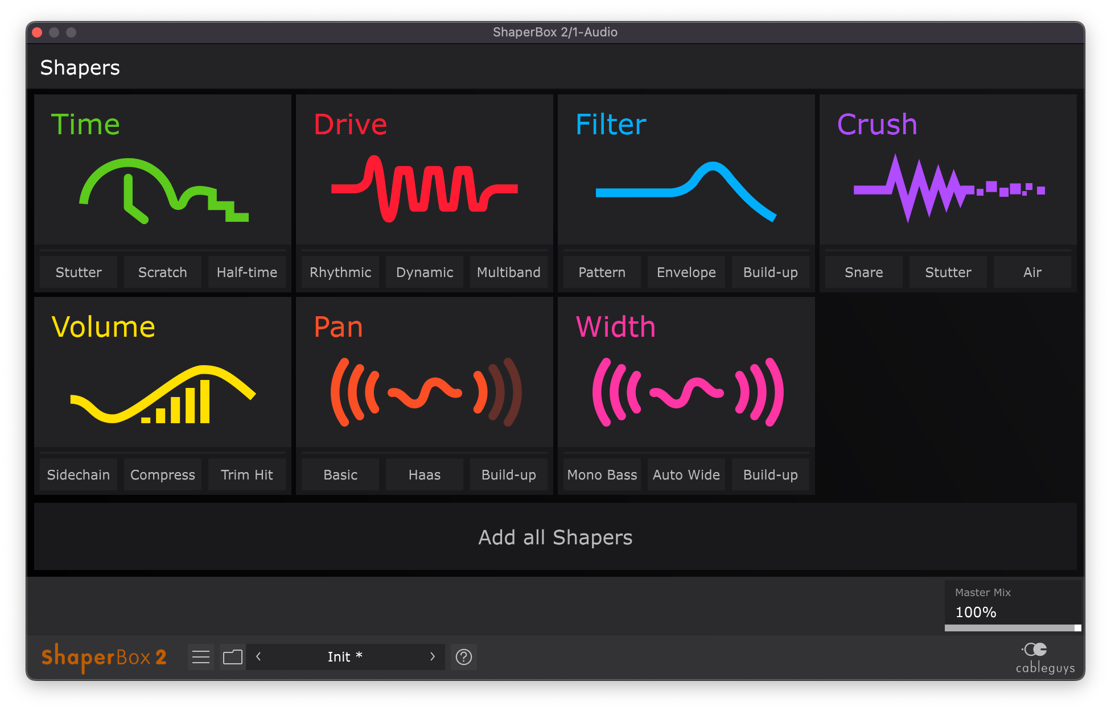Viewport: 1111px width, 711px height.
Task: Load the Crush Snare preset
Action: pos(864,272)
